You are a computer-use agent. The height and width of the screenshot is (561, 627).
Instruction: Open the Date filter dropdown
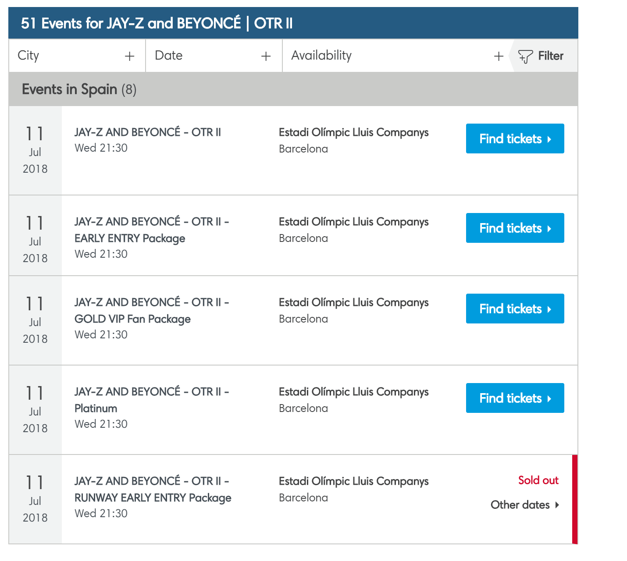(214, 56)
